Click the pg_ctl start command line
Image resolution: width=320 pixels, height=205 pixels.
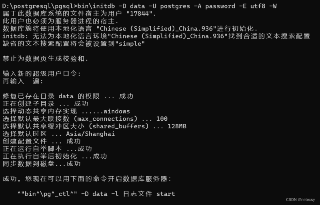pos(96,194)
